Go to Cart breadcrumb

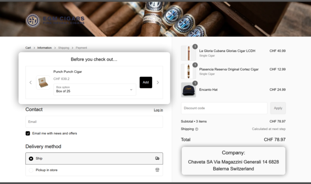(x=28, y=48)
